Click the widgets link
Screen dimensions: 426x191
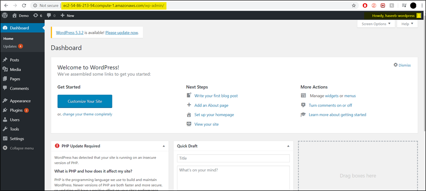point(332,96)
